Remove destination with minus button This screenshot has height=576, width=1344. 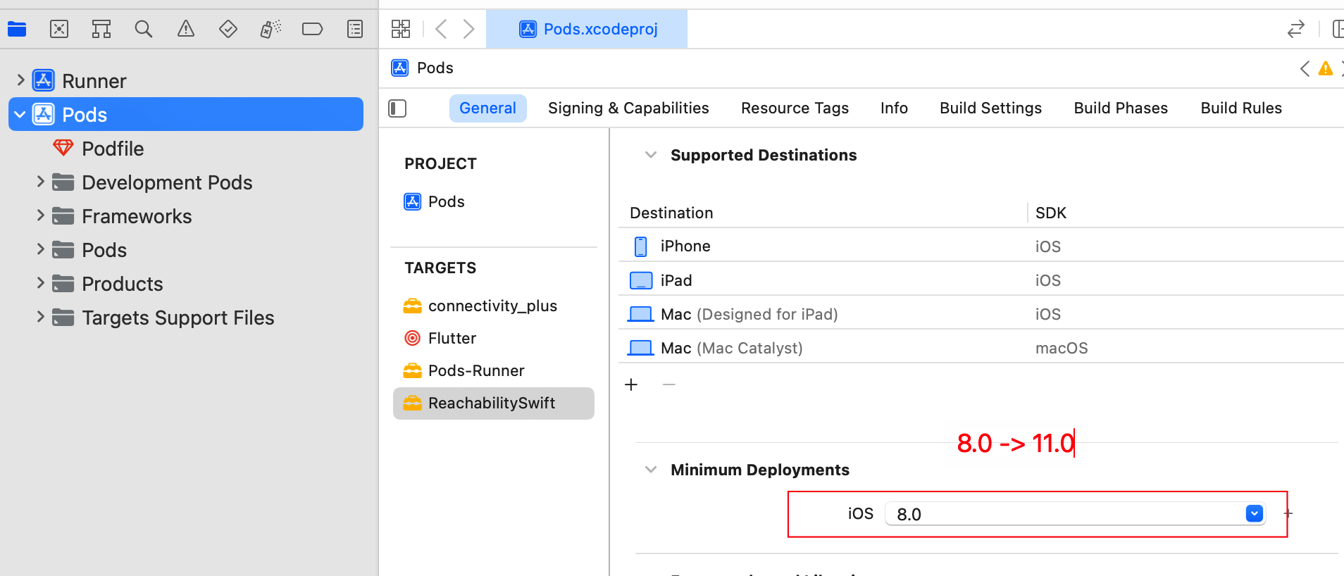[x=669, y=384]
